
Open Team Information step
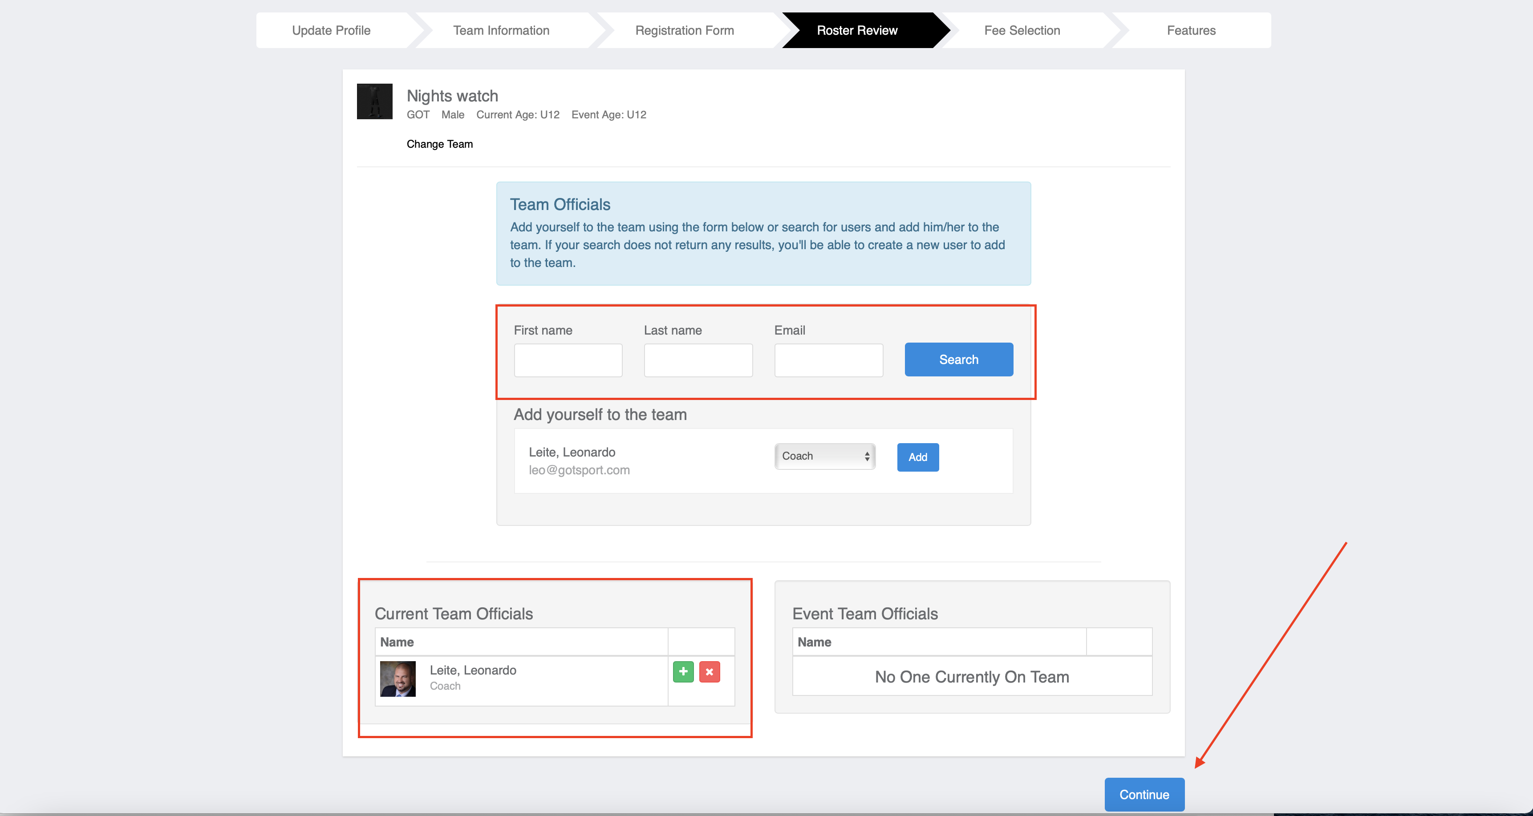(501, 30)
